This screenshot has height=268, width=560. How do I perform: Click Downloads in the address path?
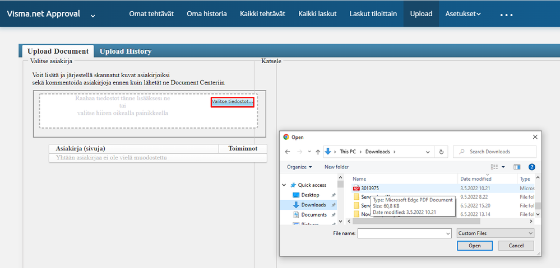click(x=377, y=152)
